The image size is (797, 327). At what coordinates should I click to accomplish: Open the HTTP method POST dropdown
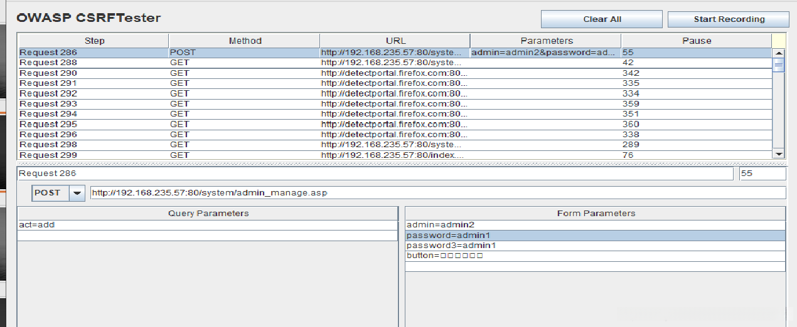(77, 193)
